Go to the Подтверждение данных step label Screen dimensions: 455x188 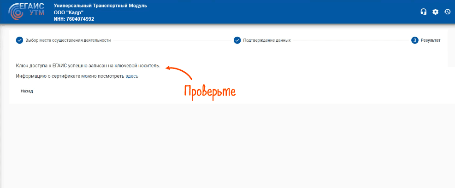(267, 40)
